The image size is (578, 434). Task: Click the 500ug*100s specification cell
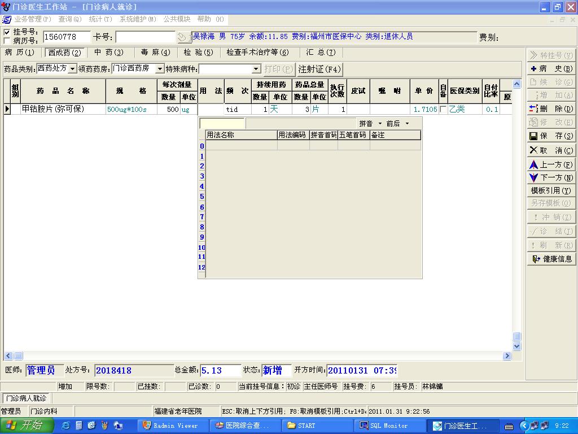coord(131,109)
